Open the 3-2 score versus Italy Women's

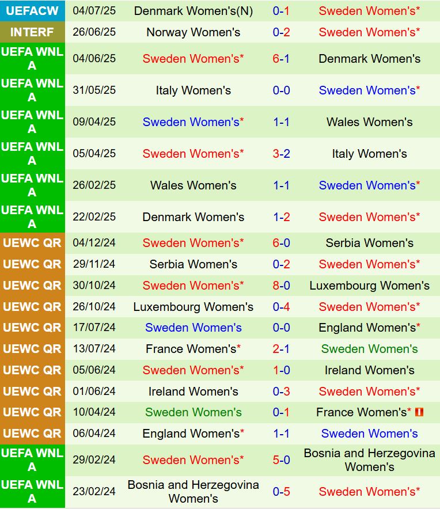click(x=281, y=154)
